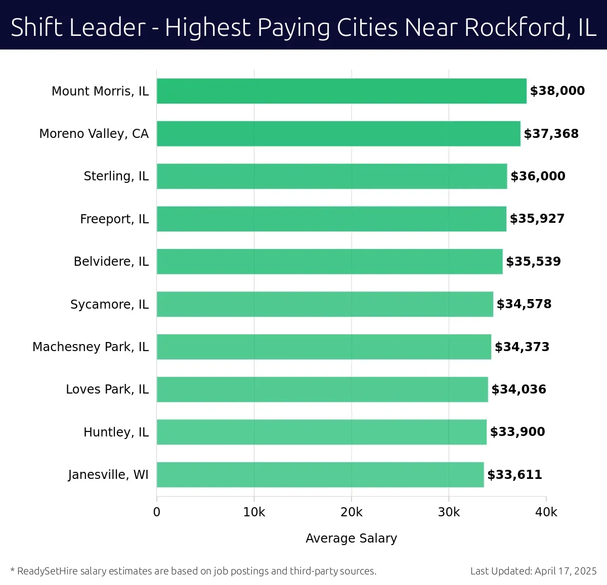The image size is (607, 585).
Task: Click 'Last Updated: April 17, 2025' text
Action: (x=534, y=571)
